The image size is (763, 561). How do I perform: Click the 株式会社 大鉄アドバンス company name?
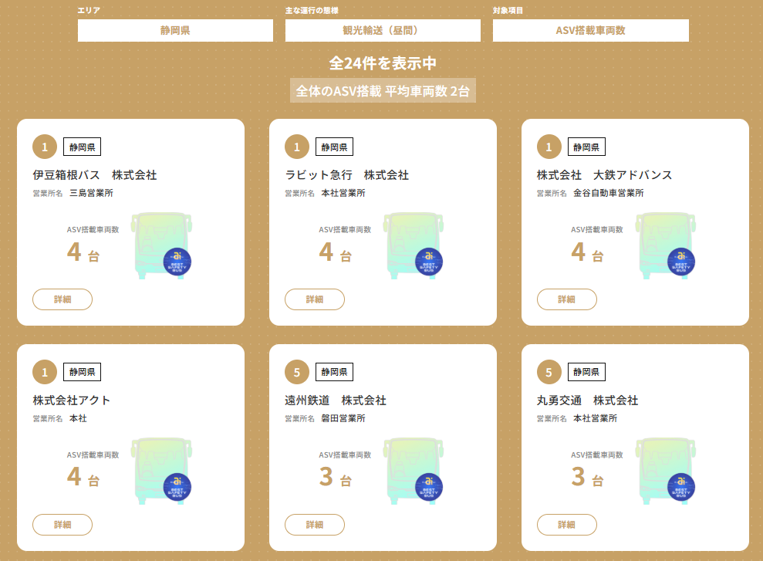click(604, 175)
